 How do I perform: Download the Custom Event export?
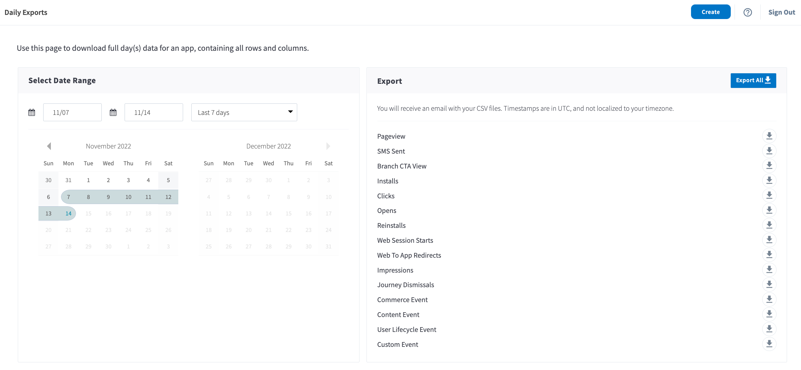tap(769, 344)
